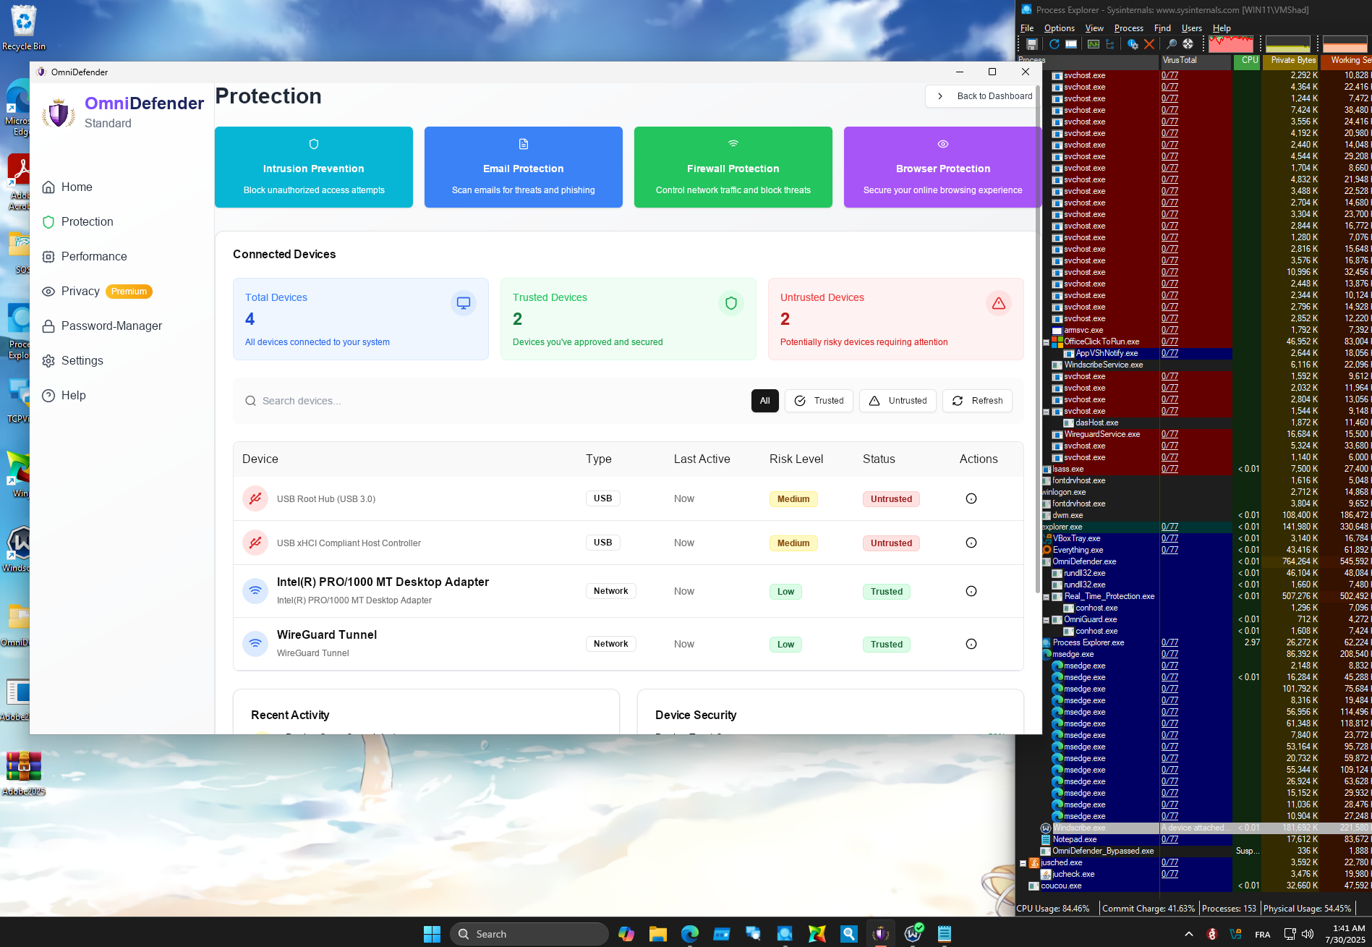Open the View menu in Process Explorer
The image size is (1372, 947).
(x=1094, y=28)
